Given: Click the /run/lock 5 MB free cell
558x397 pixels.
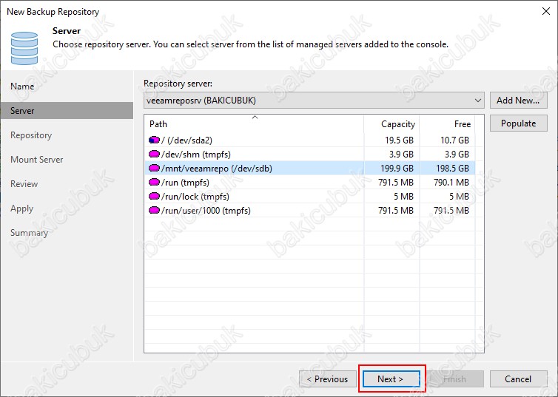Looking at the screenshot, I should (447, 196).
